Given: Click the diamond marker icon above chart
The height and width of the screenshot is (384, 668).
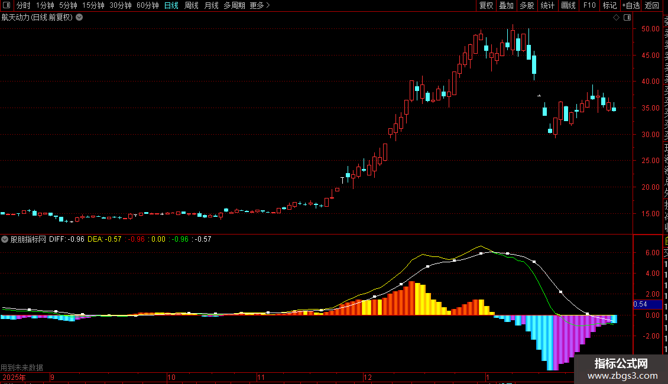Looking at the screenshot, I should click(x=616, y=18).
